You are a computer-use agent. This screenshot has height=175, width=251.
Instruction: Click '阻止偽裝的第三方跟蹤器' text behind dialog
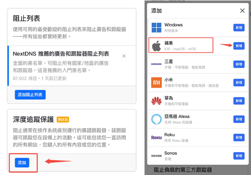[183, 170]
